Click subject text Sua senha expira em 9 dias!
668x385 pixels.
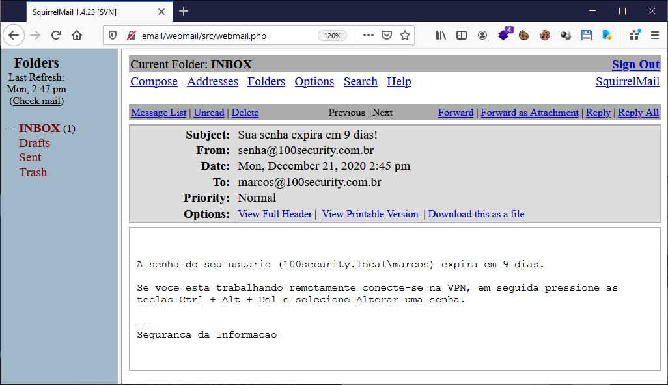307,135
